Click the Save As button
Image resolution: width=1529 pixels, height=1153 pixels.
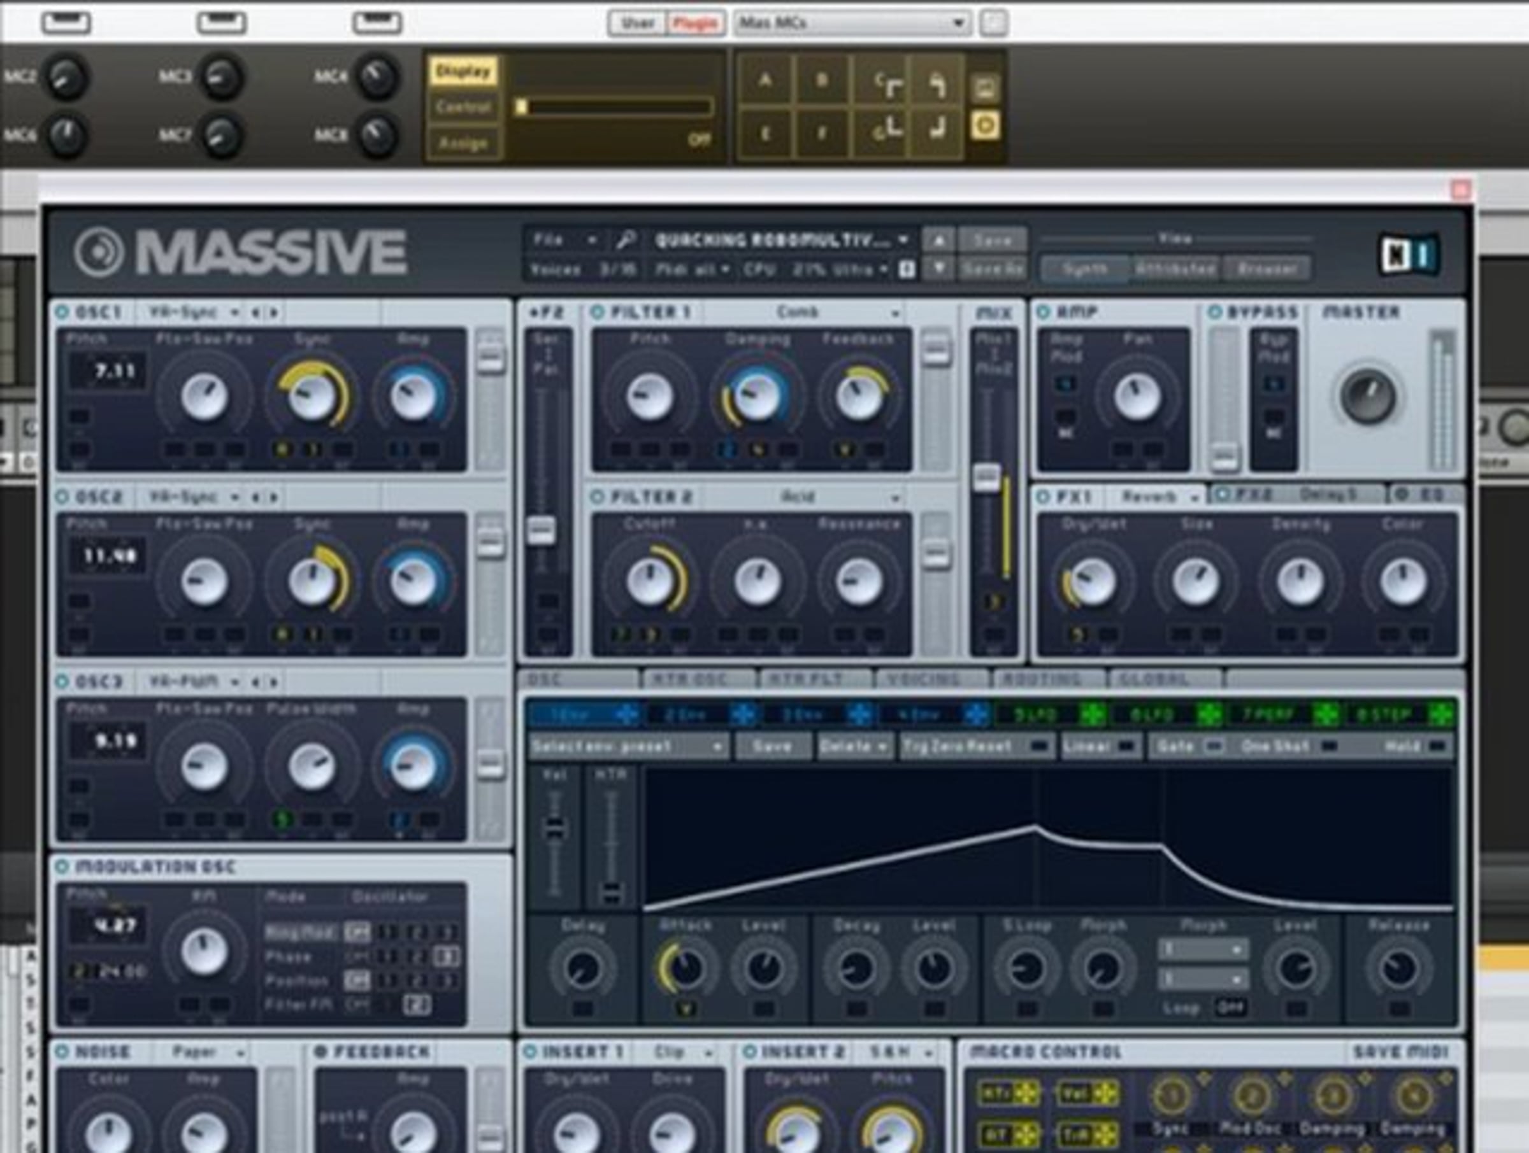[x=993, y=269]
